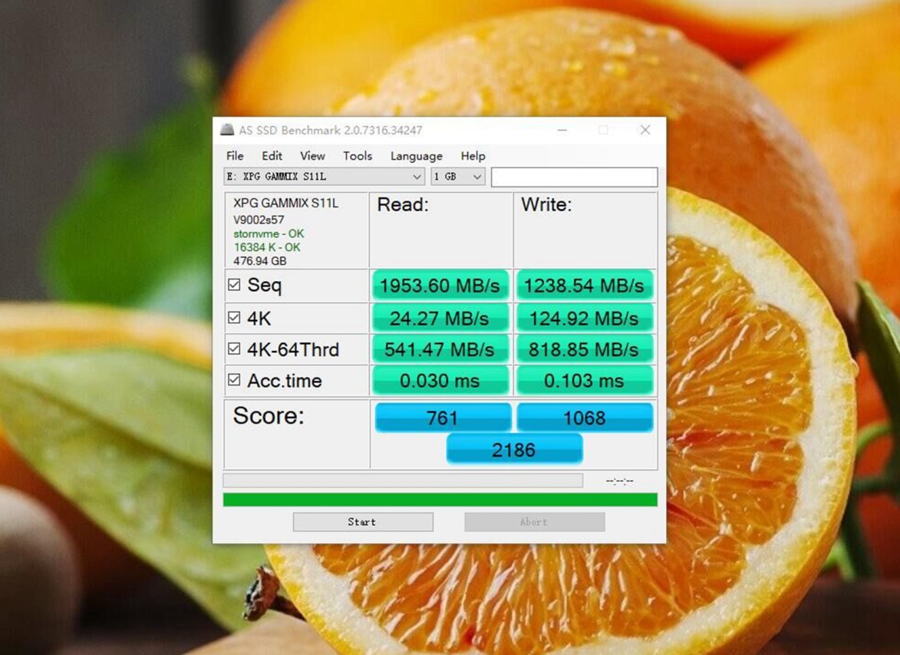Uncheck the Seq test checkbox
900x655 pixels.
(234, 285)
